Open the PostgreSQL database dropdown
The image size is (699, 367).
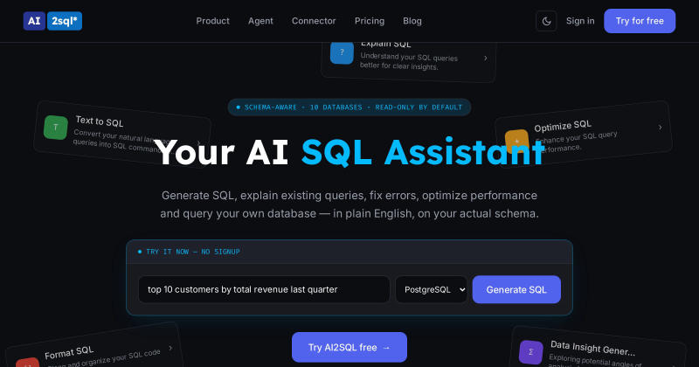tap(431, 289)
